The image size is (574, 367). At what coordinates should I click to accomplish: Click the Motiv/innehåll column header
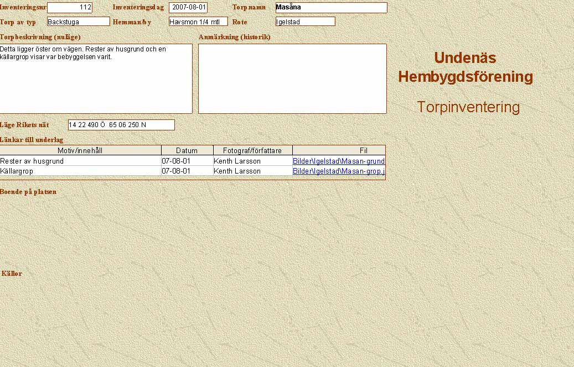[x=80, y=150]
